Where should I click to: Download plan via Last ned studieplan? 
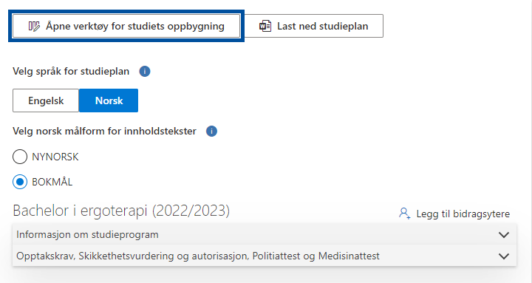pos(314,26)
